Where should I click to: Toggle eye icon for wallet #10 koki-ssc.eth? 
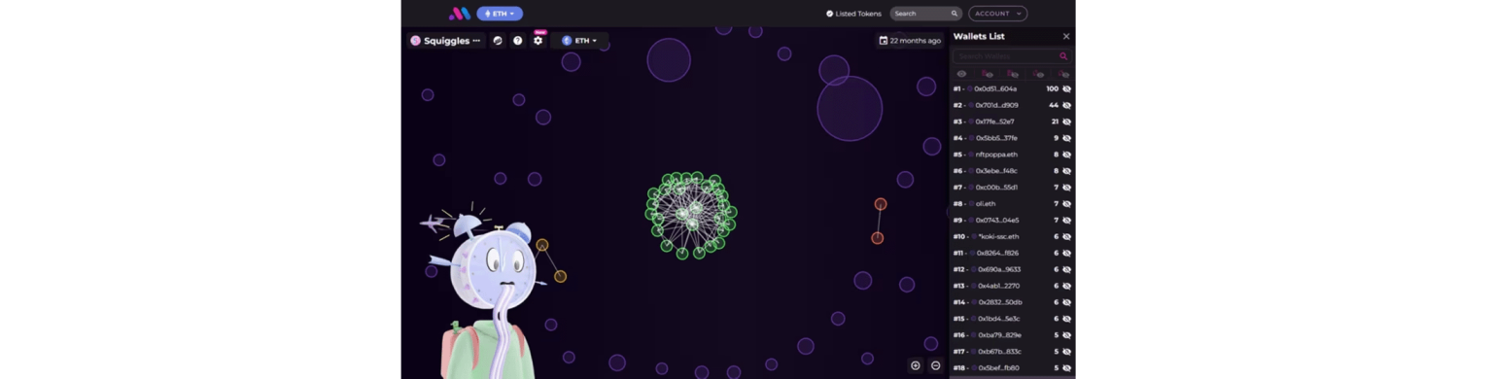coord(1066,236)
